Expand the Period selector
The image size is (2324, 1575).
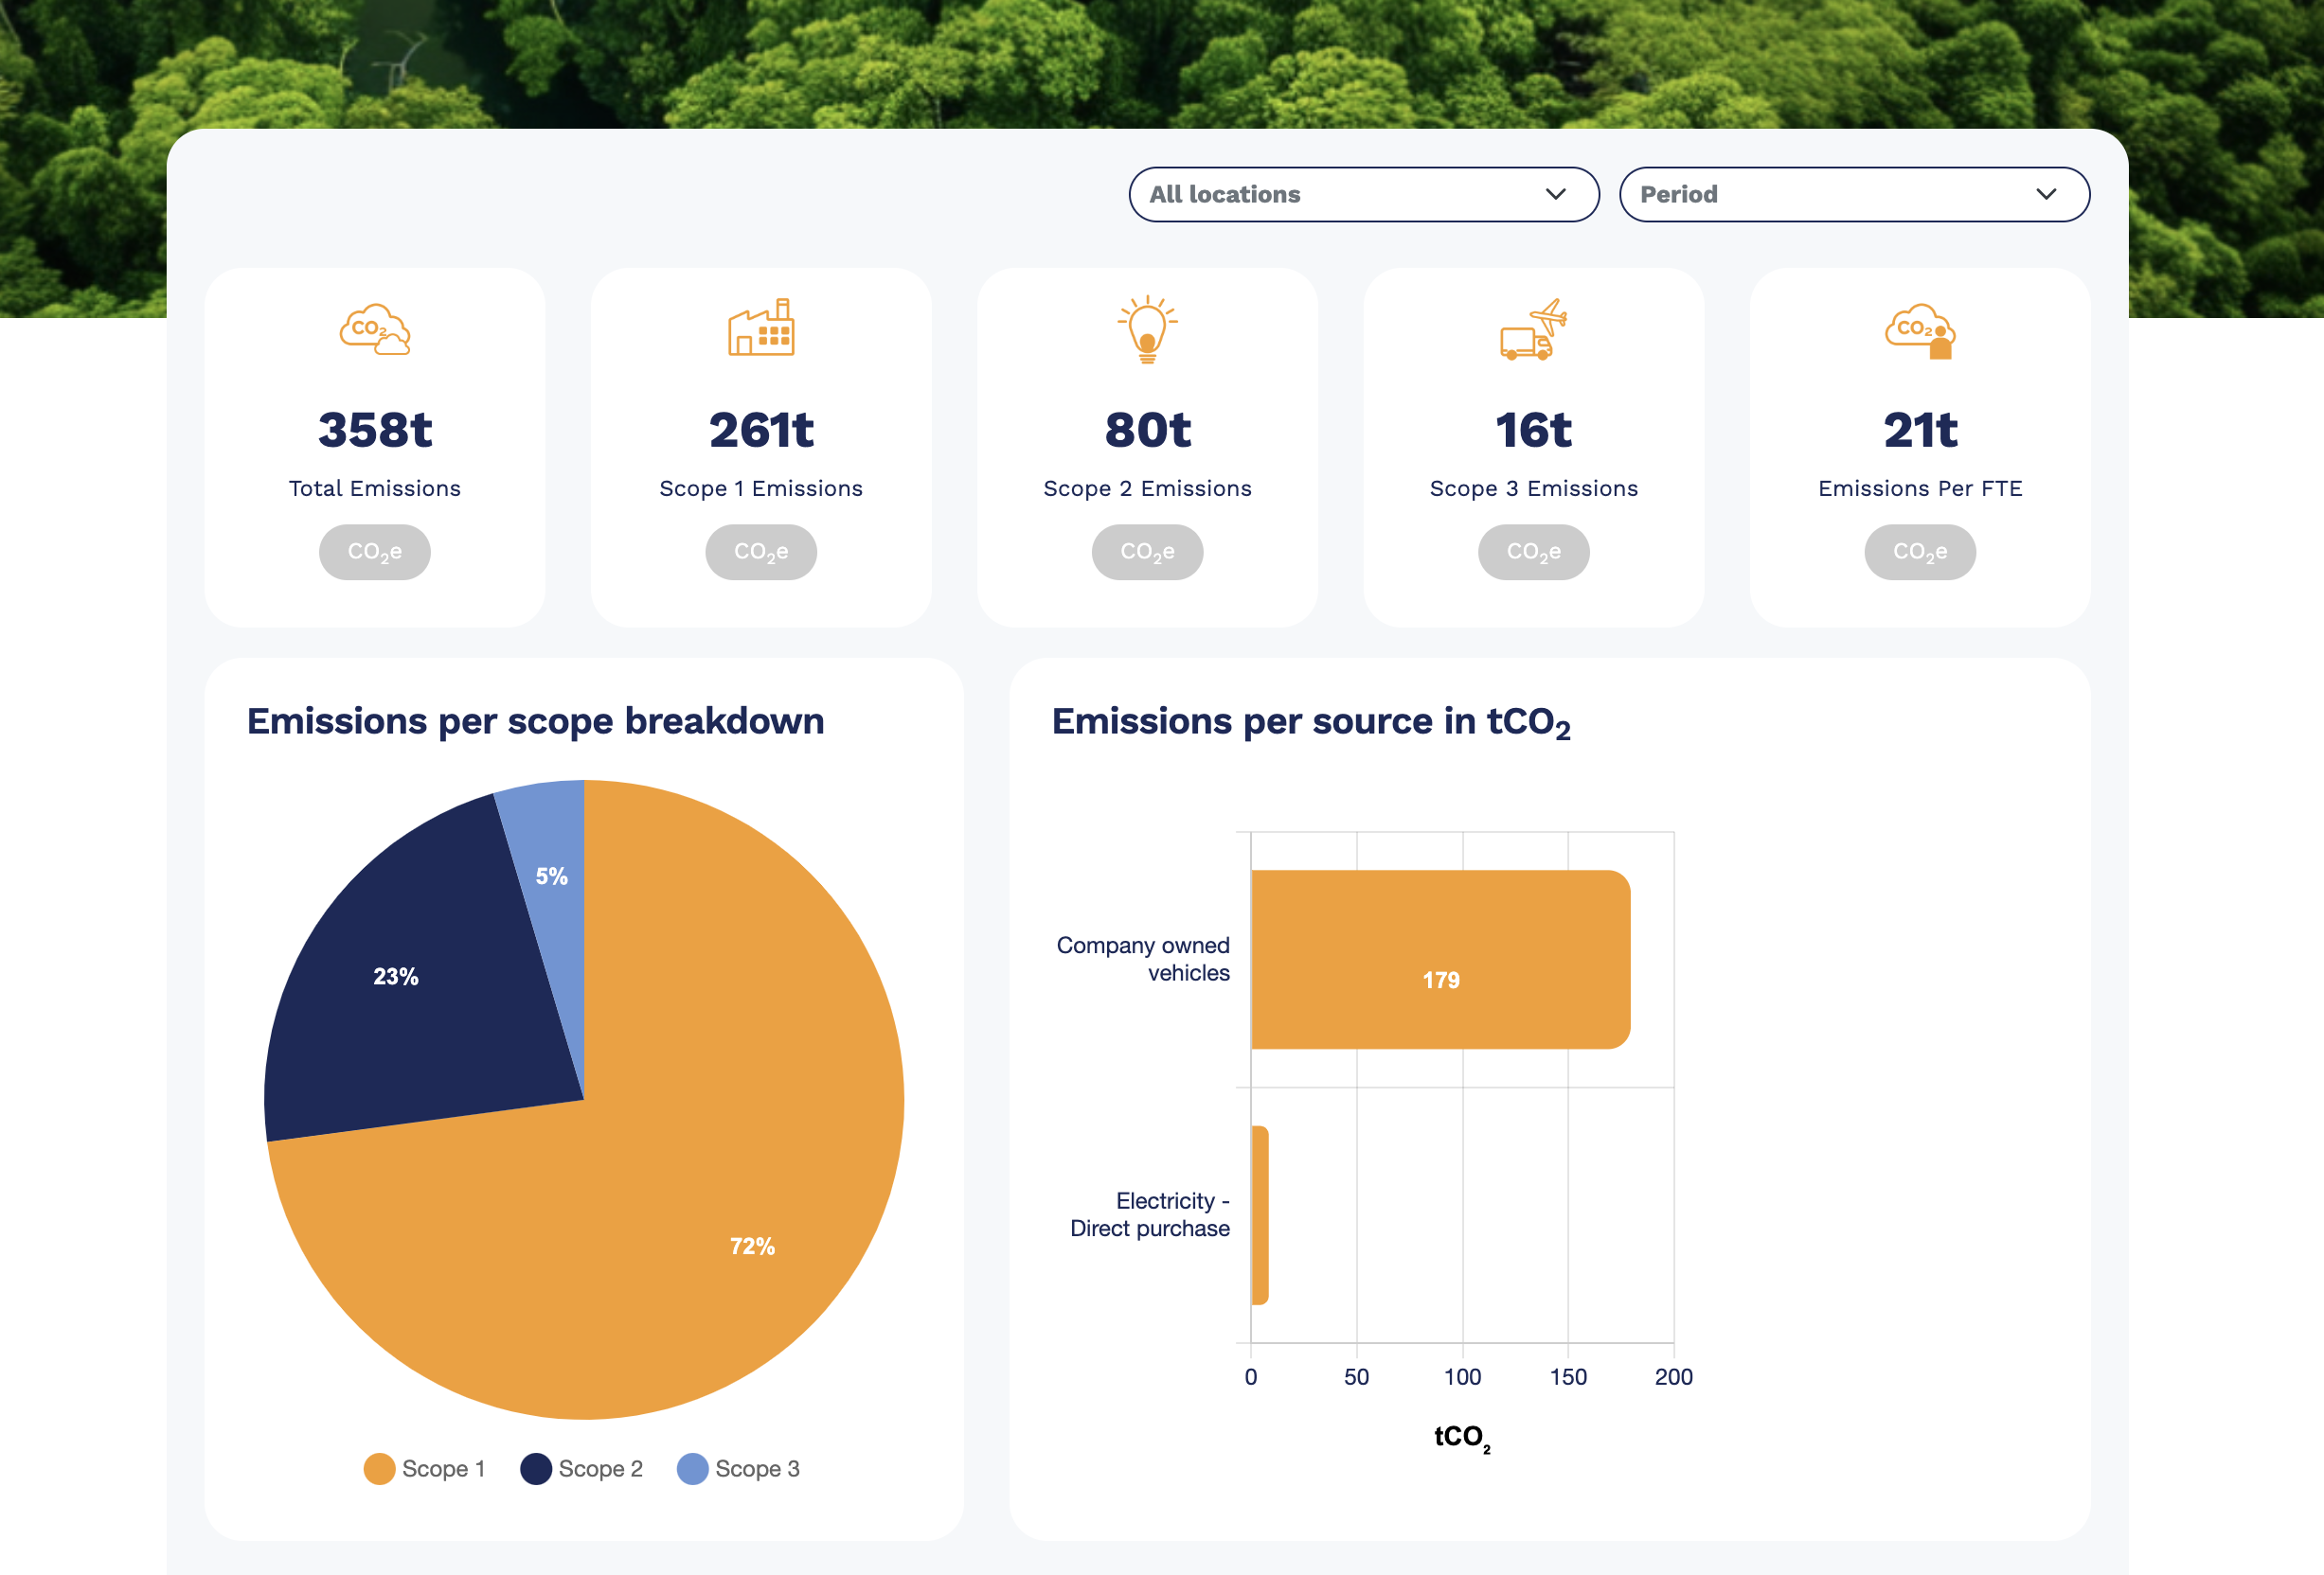pos(1855,194)
